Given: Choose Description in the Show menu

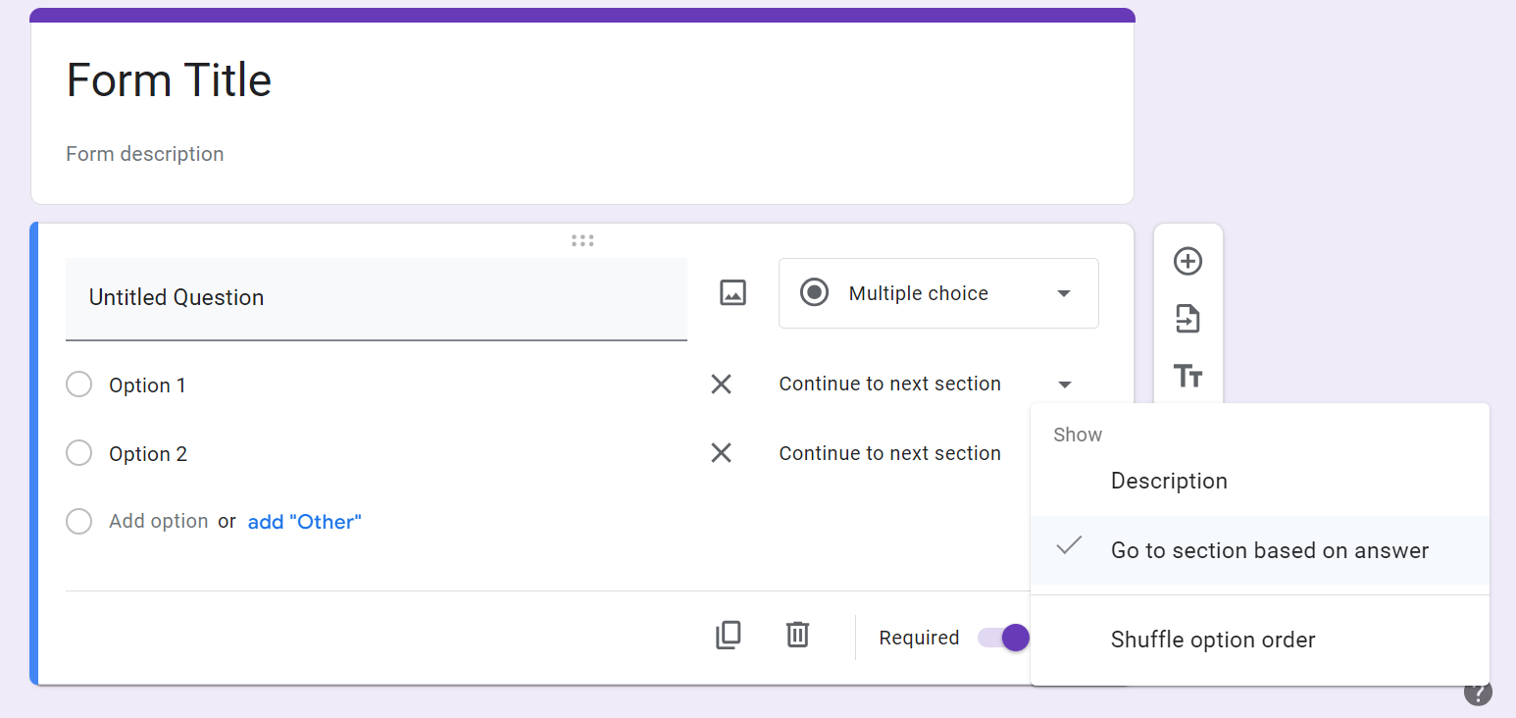Looking at the screenshot, I should [1260, 481].
